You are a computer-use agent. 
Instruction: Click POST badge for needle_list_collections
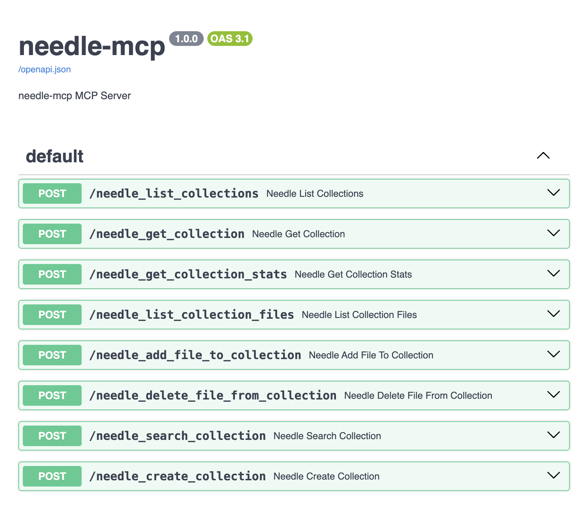[x=52, y=194]
